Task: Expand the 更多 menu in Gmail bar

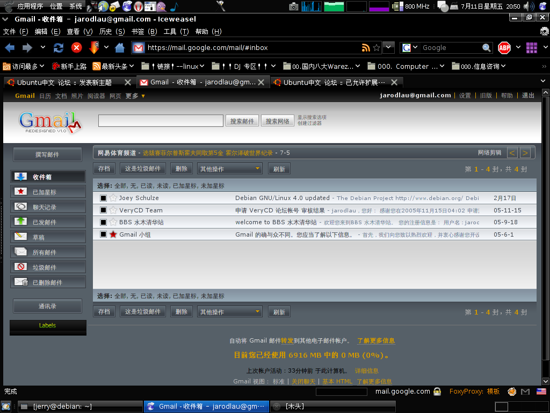Action: coord(135,96)
